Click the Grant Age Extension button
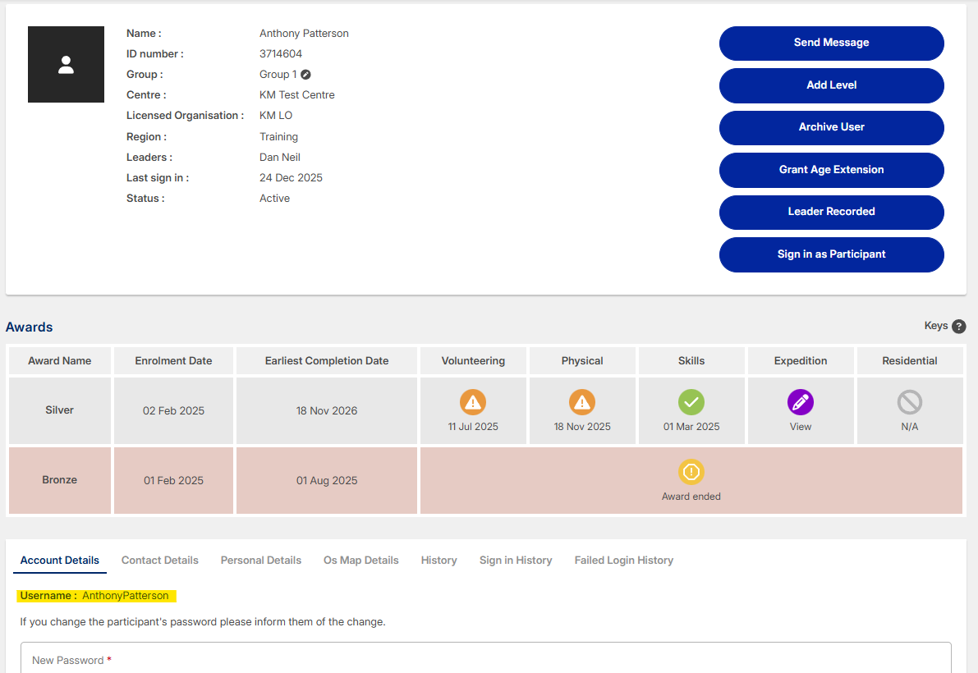The width and height of the screenshot is (978, 673). (831, 170)
